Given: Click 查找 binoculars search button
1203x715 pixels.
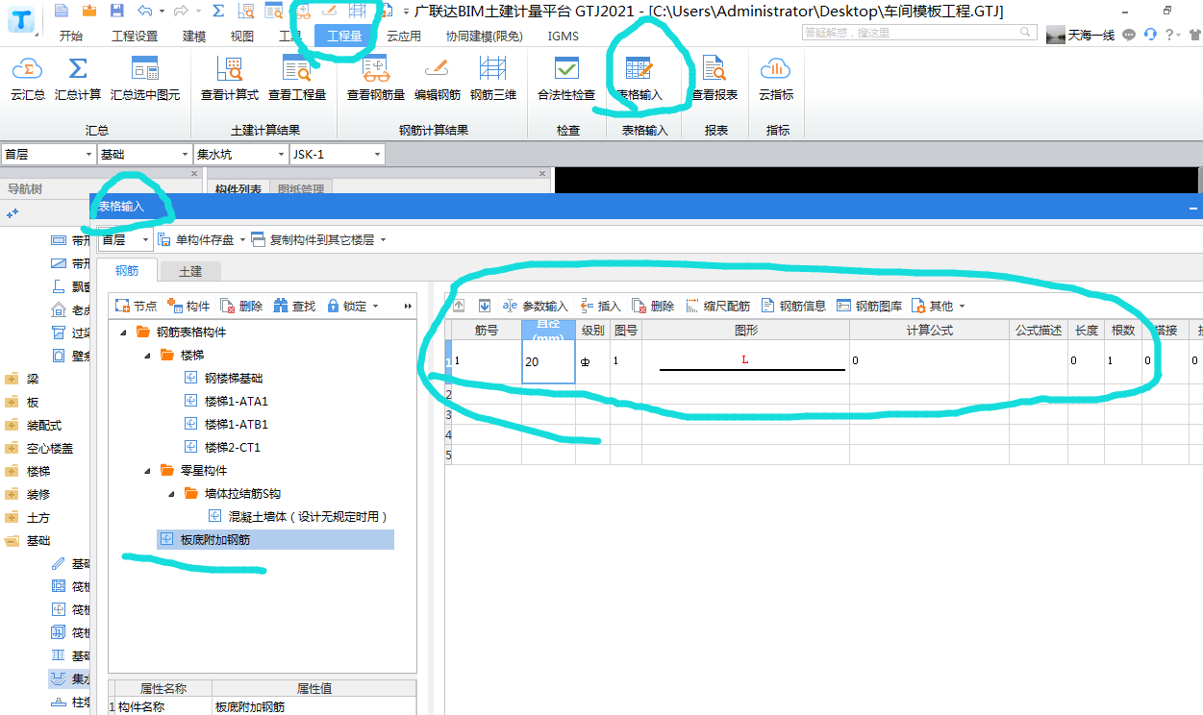Looking at the screenshot, I should click(x=294, y=306).
